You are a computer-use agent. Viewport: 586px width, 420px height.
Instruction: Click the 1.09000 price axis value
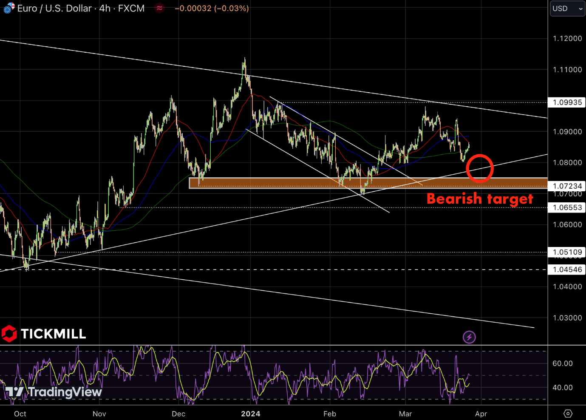pyautogui.click(x=567, y=131)
